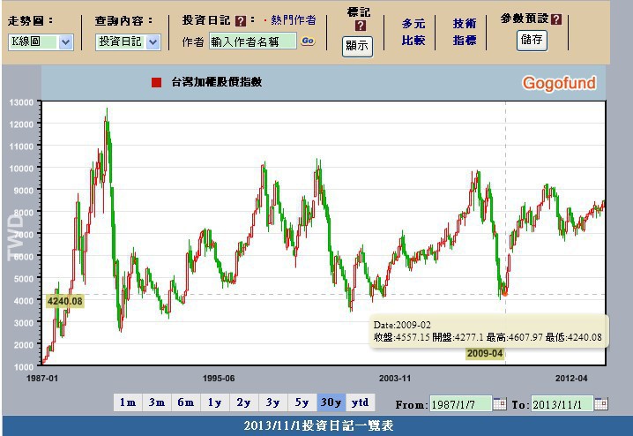Image resolution: width=633 pixels, height=436 pixels.
Task: Click the 儲存 button
Action: (x=532, y=40)
